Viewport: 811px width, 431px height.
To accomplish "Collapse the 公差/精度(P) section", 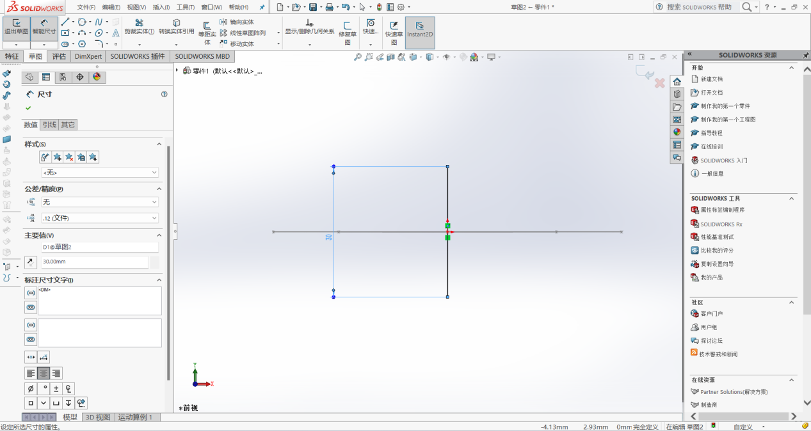I will tap(159, 189).
